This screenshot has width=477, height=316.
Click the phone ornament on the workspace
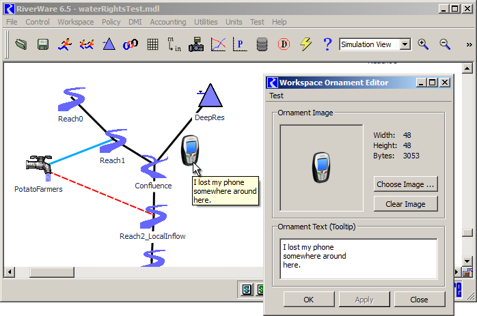pos(190,150)
